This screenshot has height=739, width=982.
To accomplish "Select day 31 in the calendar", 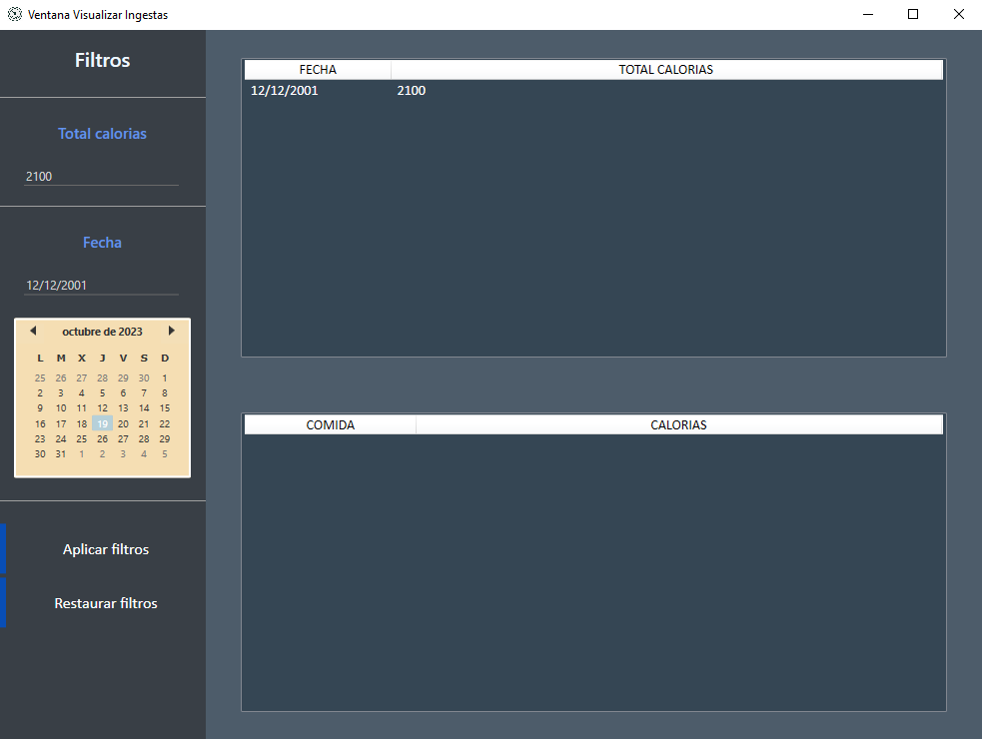I will [60, 453].
